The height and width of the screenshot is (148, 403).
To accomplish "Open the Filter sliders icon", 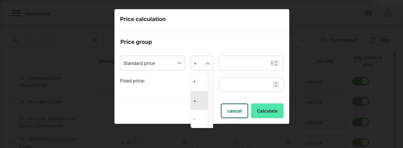I will [x=373, y=40].
